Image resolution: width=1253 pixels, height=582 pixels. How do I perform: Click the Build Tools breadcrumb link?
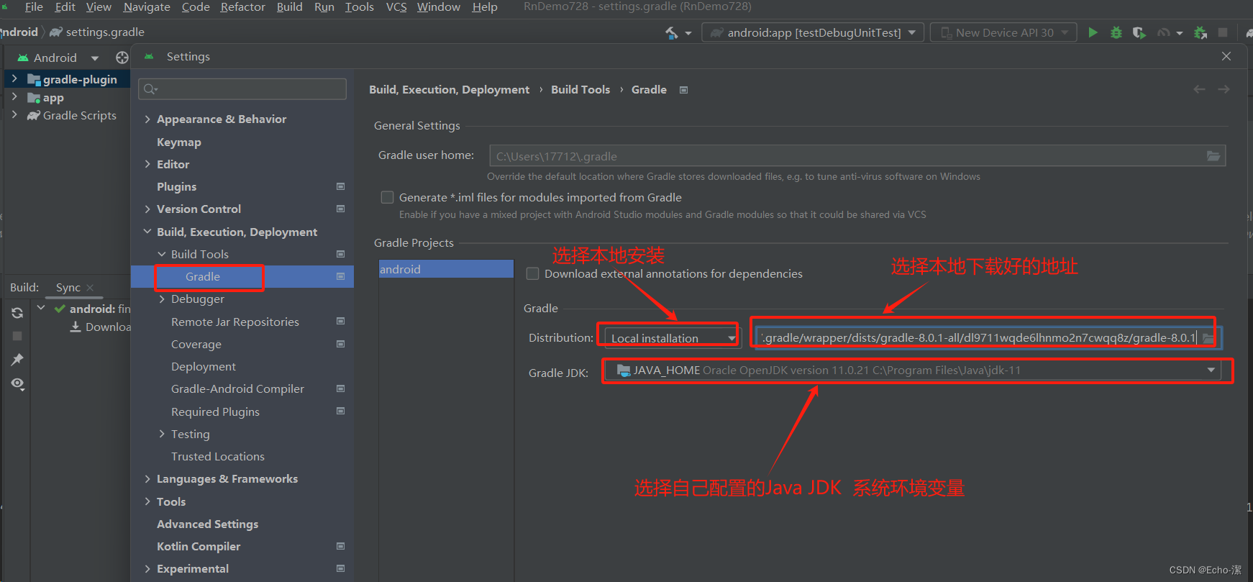coord(580,89)
